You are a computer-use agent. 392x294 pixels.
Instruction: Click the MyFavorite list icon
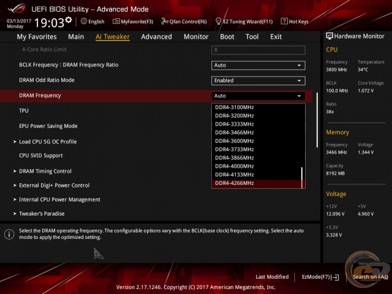[x=116, y=21]
